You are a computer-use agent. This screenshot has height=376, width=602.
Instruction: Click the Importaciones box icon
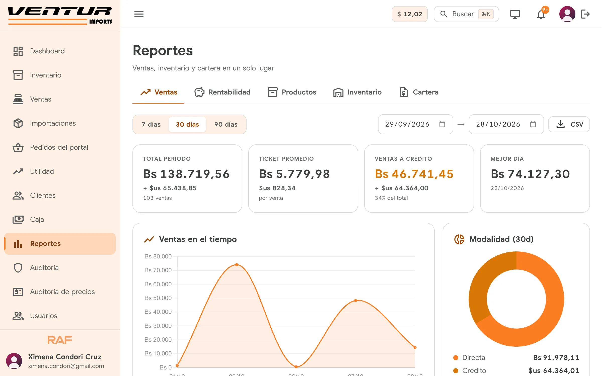pyautogui.click(x=18, y=123)
